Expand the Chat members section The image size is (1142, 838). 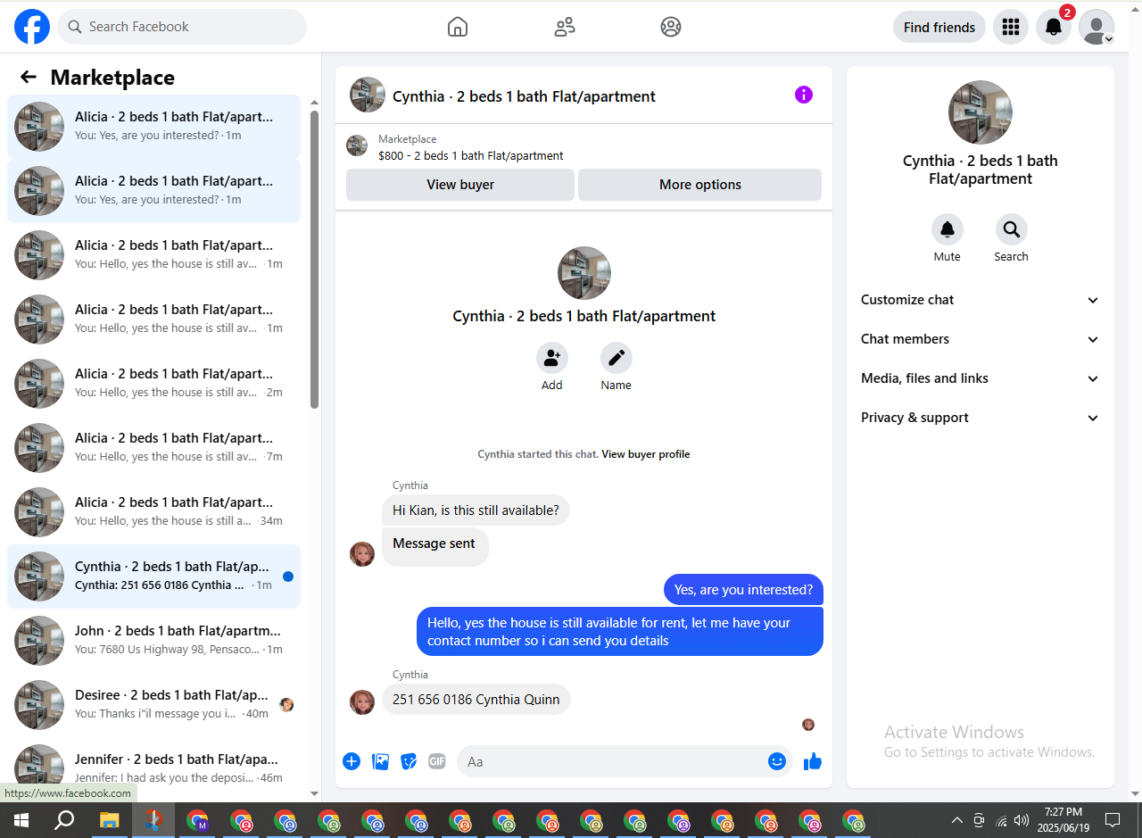981,339
